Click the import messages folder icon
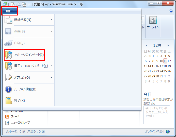 tap(9, 55)
